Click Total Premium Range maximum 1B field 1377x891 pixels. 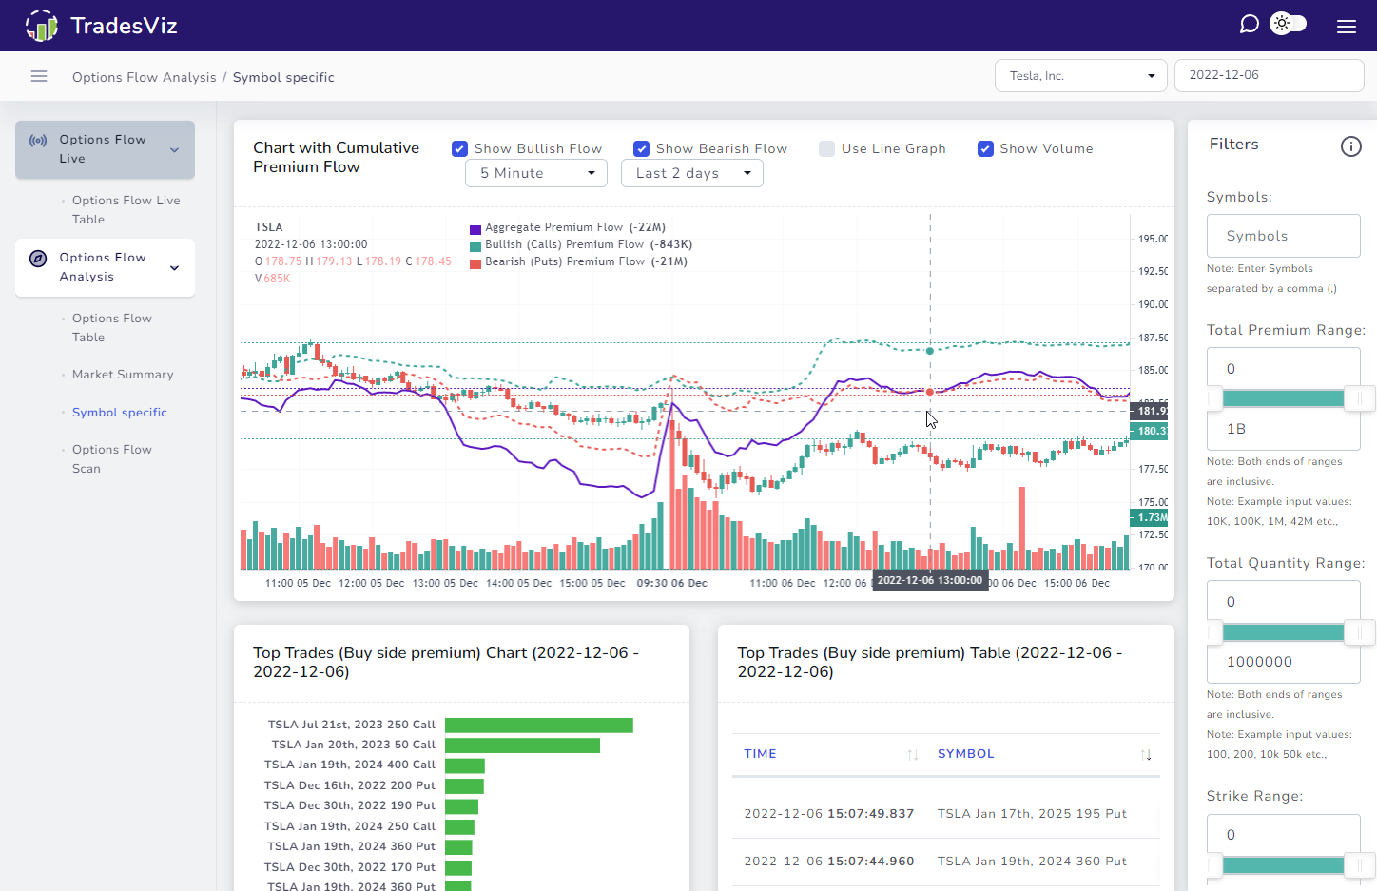tap(1284, 429)
